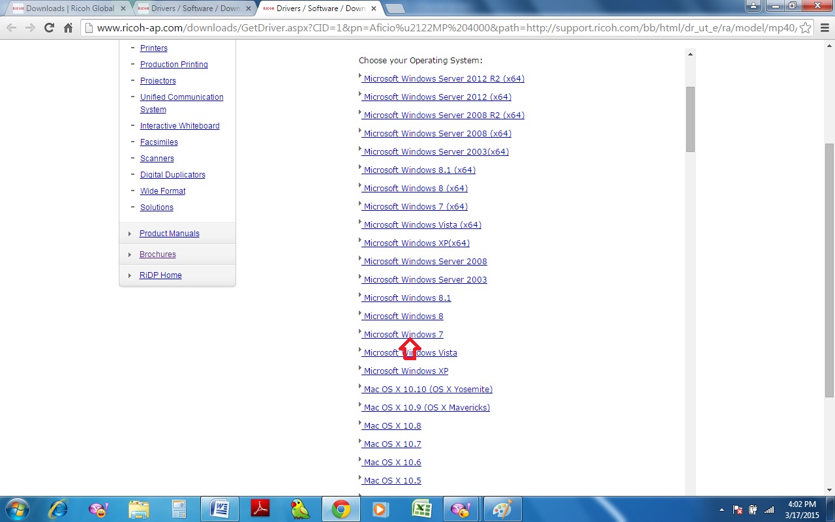Switch to Excel on the taskbar
Screen dimensions: 835x522
point(421,509)
